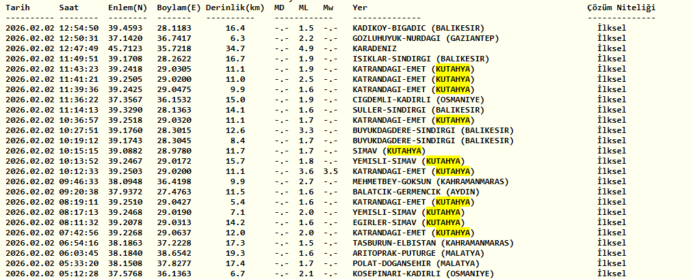Screen dimensions: 691x279
Task: Select the Derinlik(km) column header
Action: point(233,7)
